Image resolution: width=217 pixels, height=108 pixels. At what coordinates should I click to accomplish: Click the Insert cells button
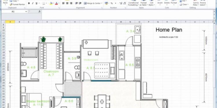tap(160, 3)
